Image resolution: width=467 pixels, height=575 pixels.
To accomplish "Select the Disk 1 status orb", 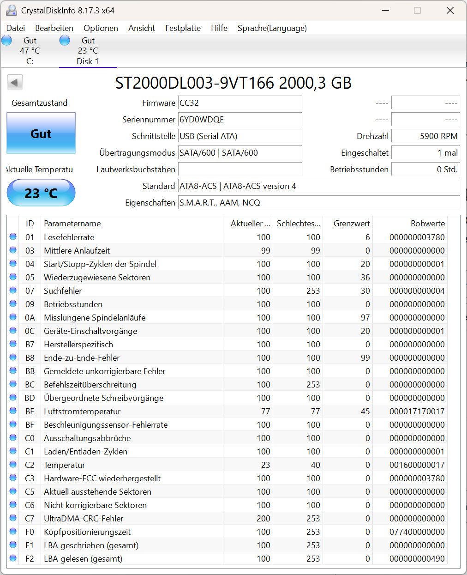I will [65, 40].
